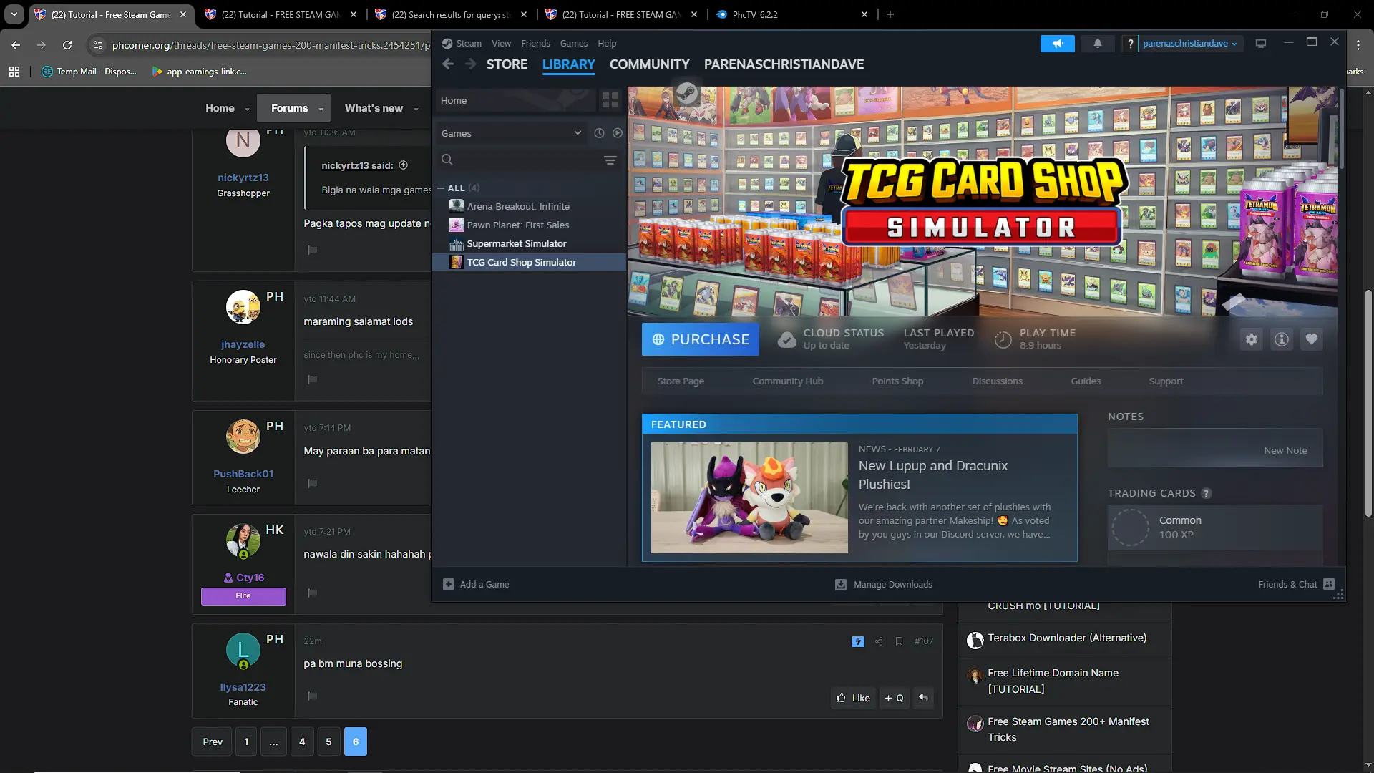The width and height of the screenshot is (1374, 773).
Task: Open the Friends menu in Steam
Action: [x=536, y=44]
